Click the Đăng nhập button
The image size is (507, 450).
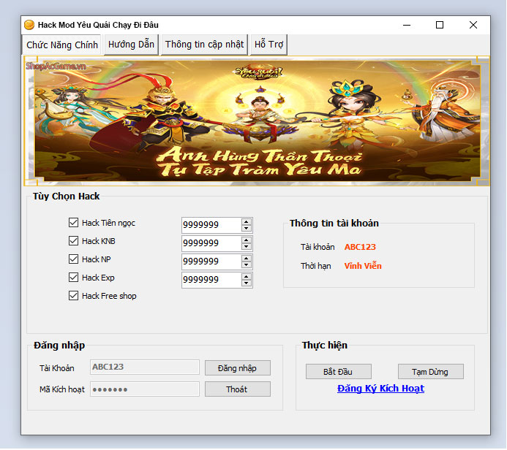click(x=237, y=368)
